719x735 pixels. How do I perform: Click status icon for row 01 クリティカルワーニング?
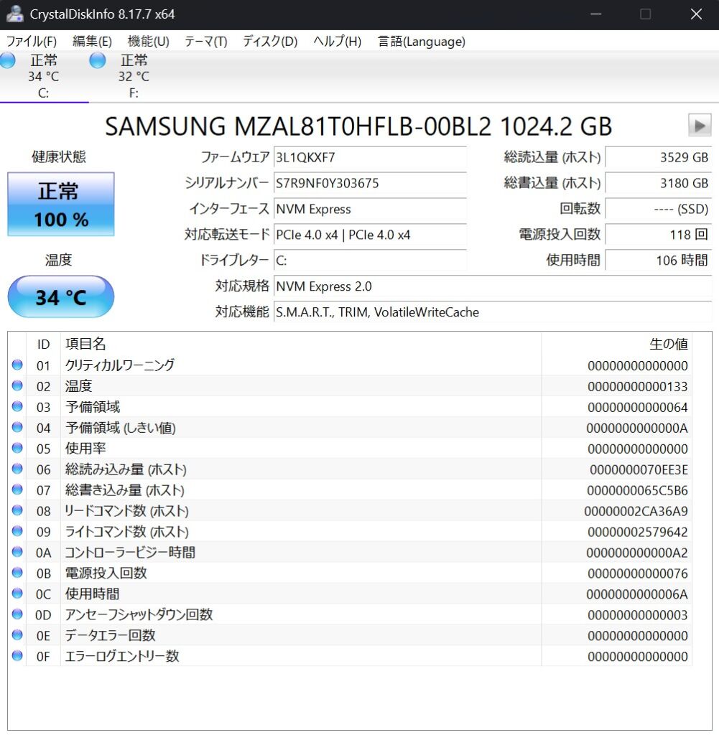[17, 365]
